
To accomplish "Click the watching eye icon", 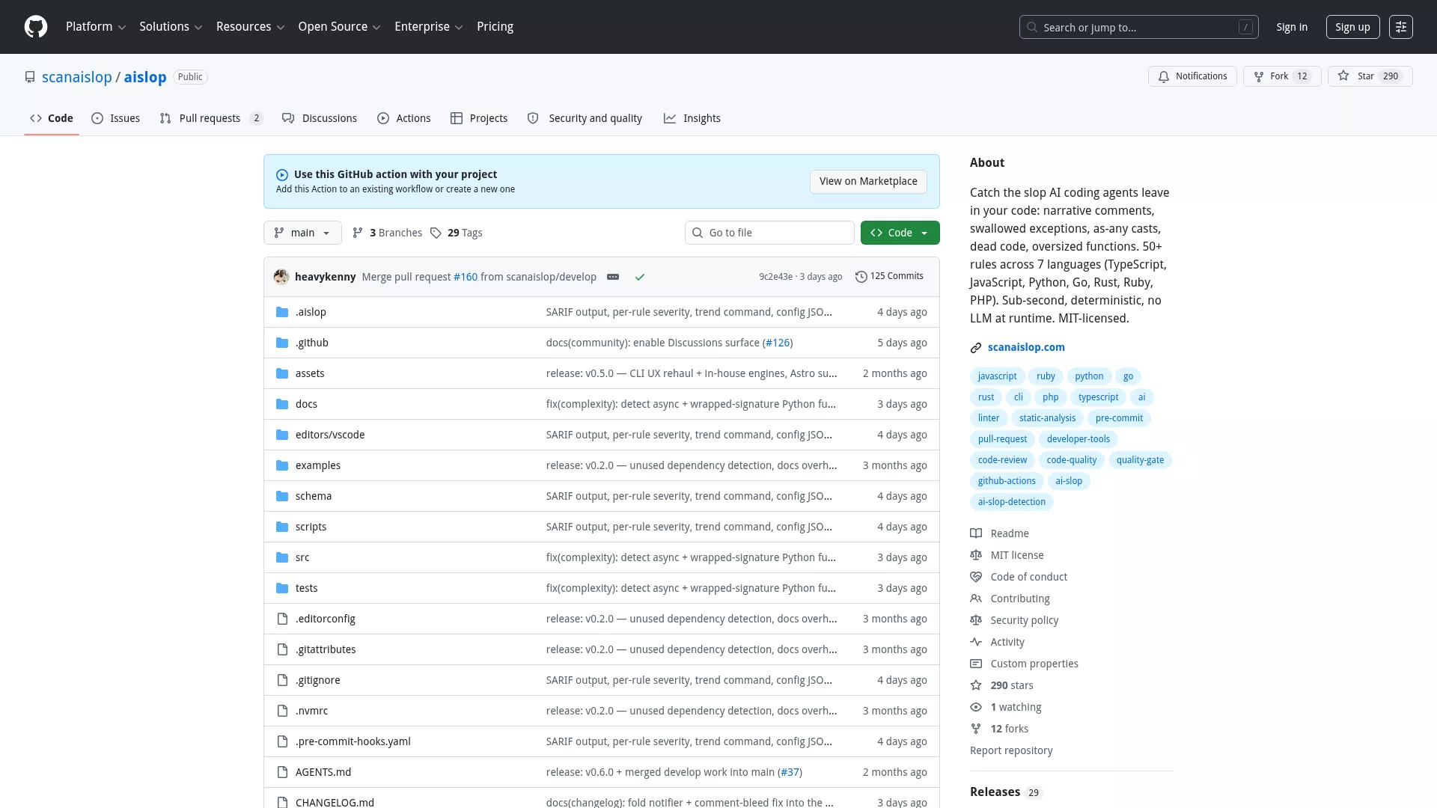I will tap(976, 707).
